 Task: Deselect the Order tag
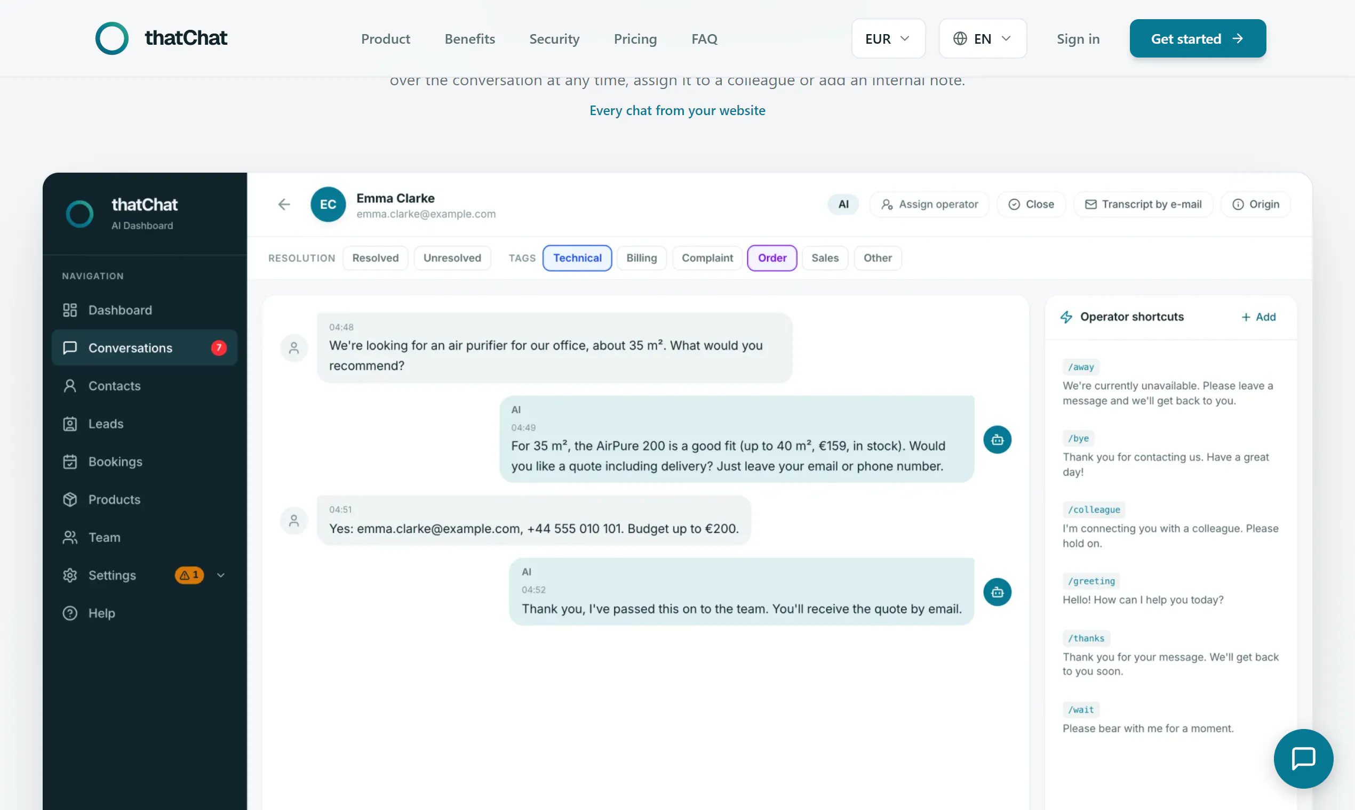pyautogui.click(x=771, y=257)
